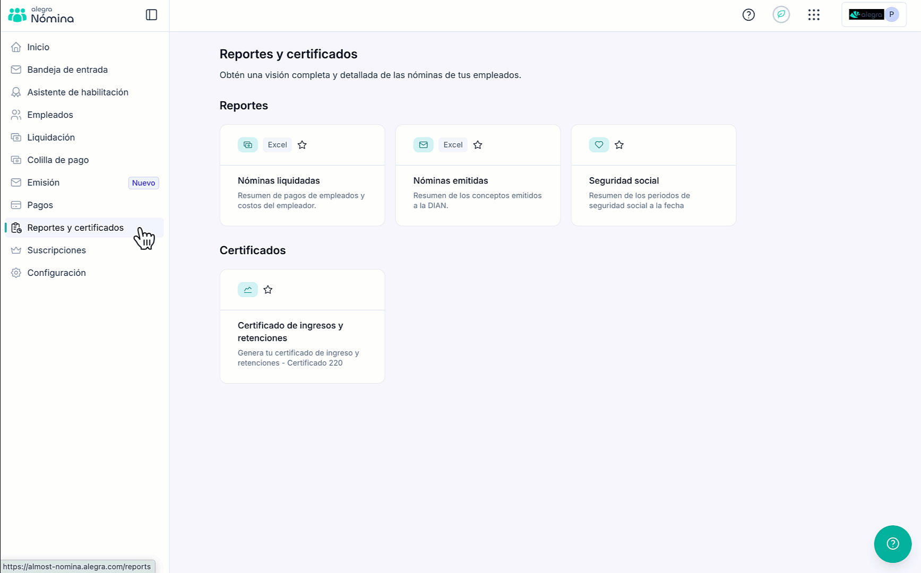This screenshot has width=921, height=573.
Task: Open Asistente de habilitación menu item
Action: click(84, 92)
